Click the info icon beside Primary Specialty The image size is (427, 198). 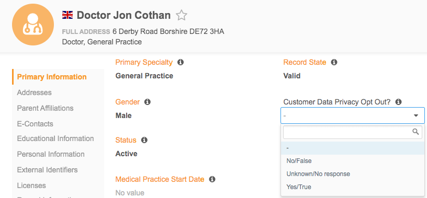pyautogui.click(x=181, y=62)
